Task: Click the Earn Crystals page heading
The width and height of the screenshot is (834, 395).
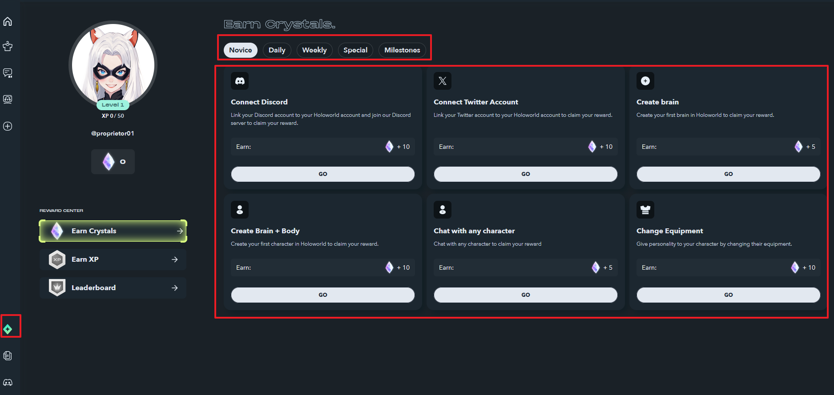Action: coord(279,24)
